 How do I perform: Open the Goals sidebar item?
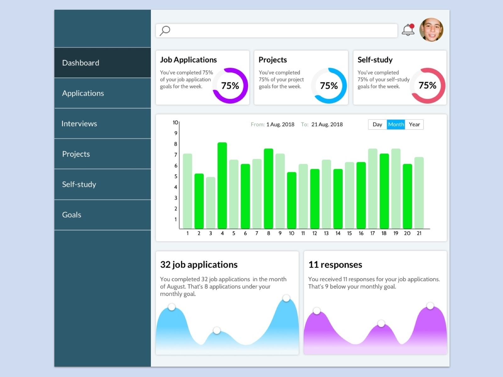pos(102,215)
